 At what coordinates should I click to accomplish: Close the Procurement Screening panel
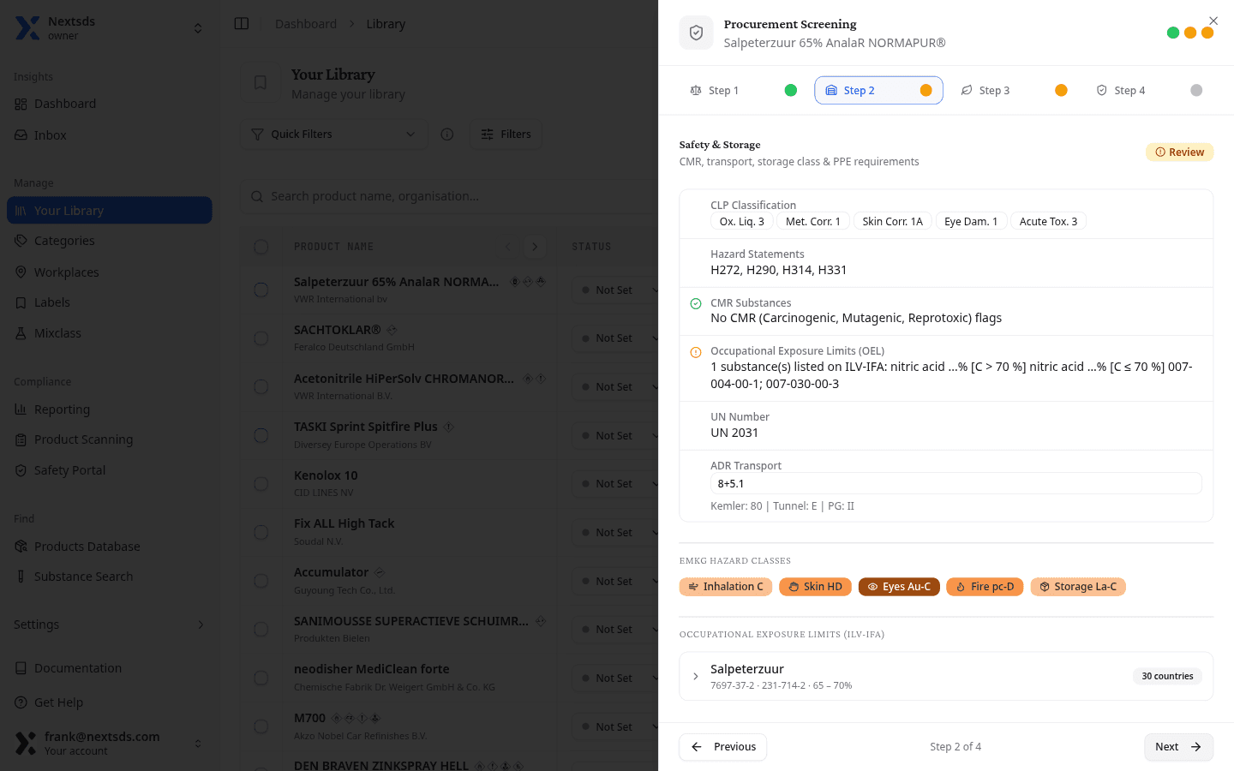coord(1213,21)
